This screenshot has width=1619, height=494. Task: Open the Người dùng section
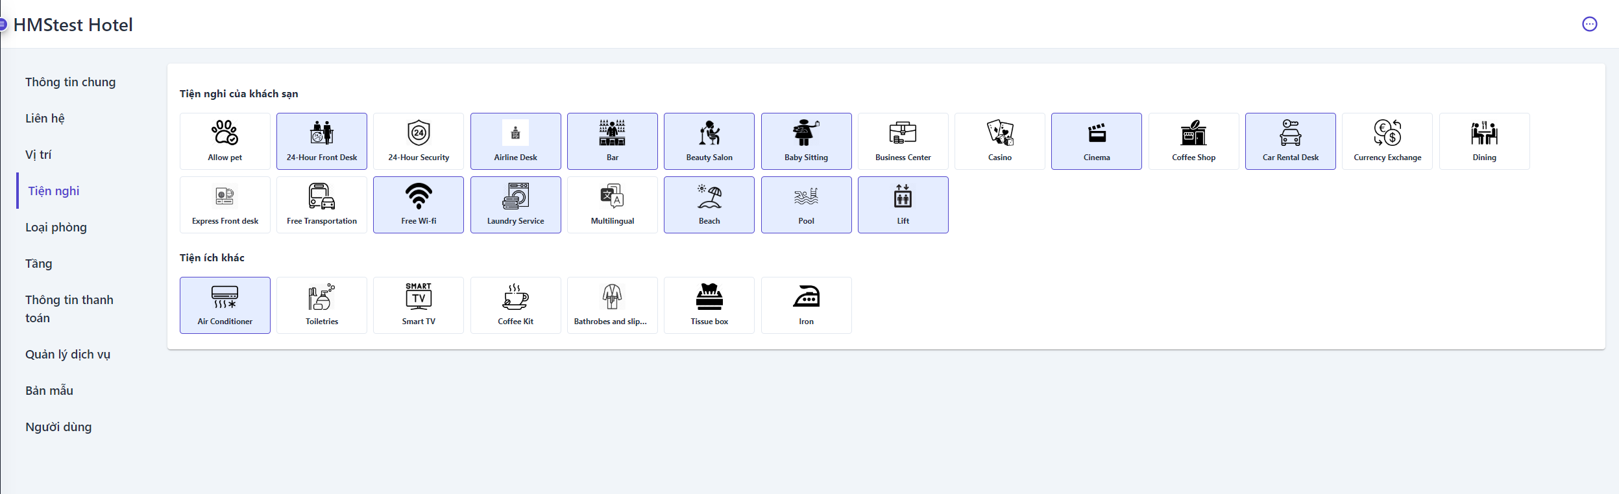(58, 427)
